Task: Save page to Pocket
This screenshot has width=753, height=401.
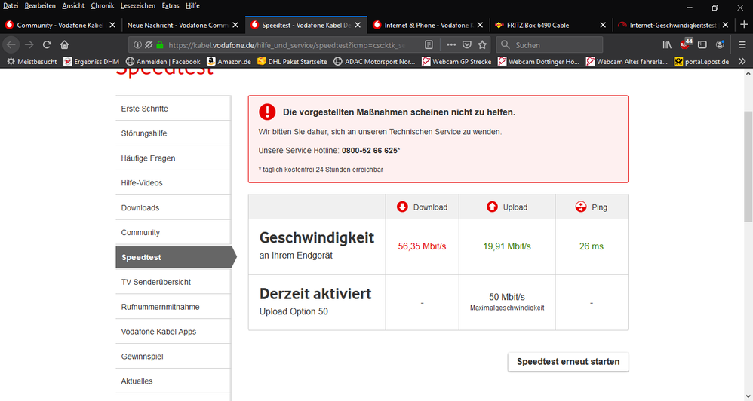Action: coord(467,44)
